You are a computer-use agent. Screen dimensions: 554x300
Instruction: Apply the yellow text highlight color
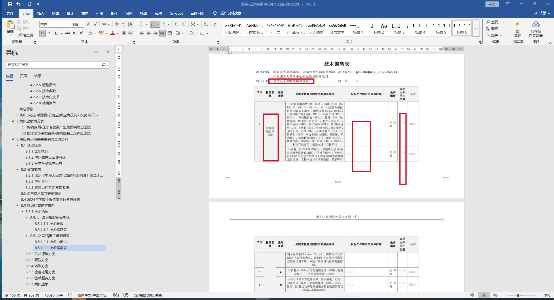(x=101, y=33)
